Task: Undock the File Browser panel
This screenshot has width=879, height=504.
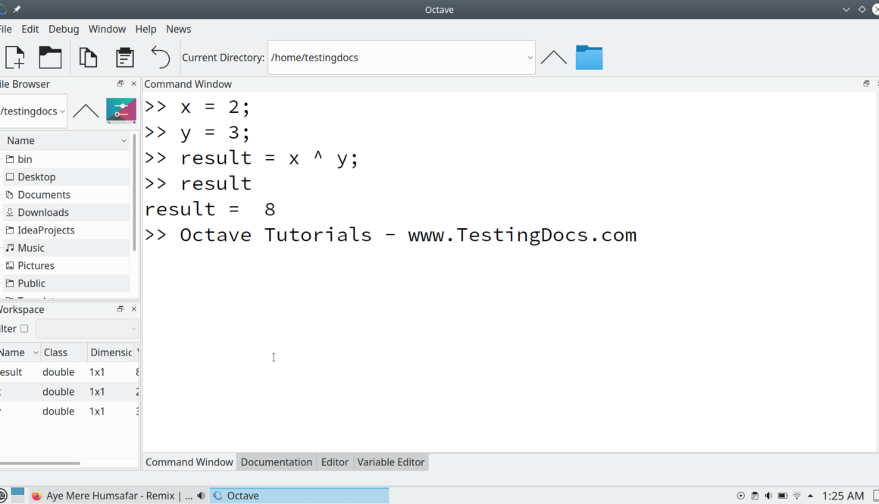Action: click(120, 83)
